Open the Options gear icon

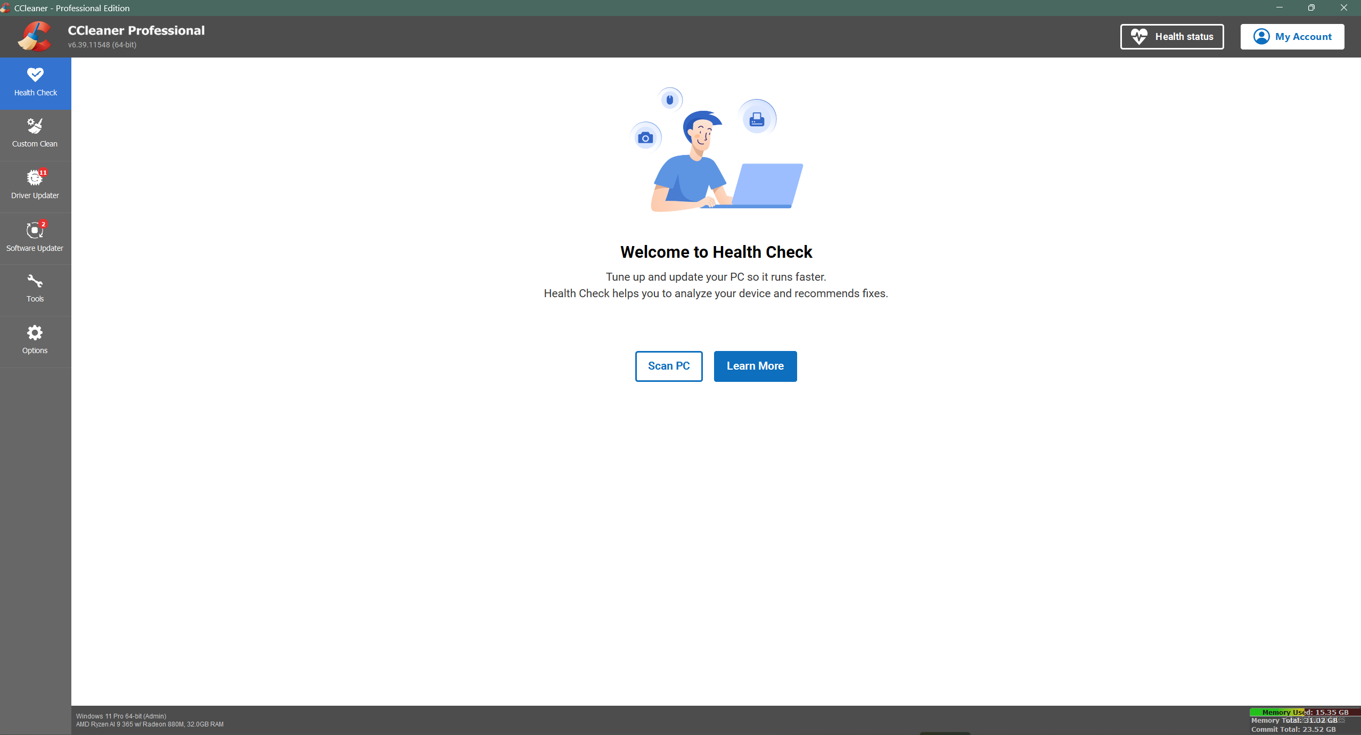pyautogui.click(x=35, y=333)
